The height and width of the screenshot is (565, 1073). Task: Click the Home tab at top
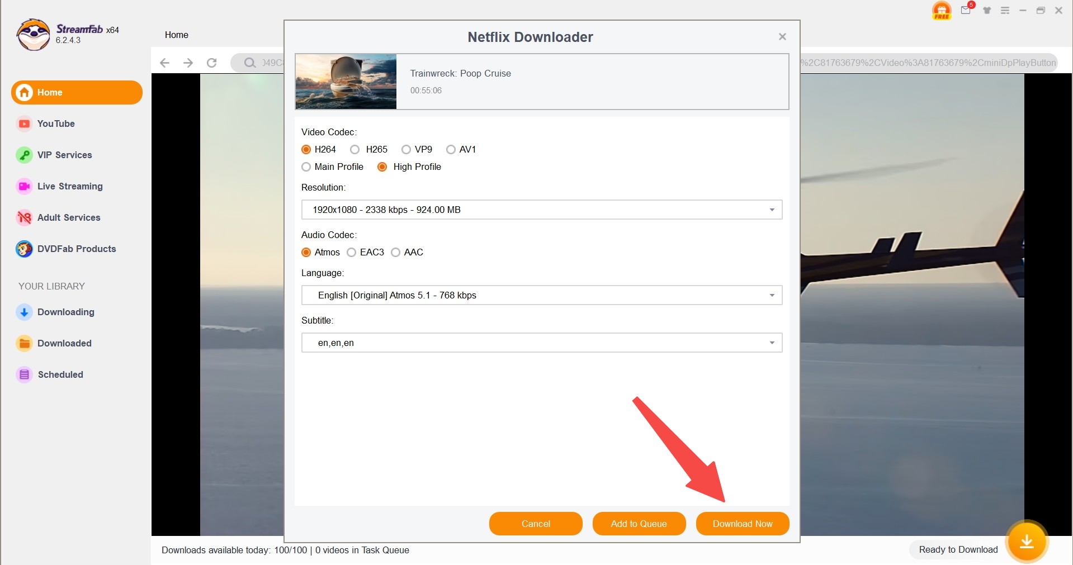tap(177, 35)
